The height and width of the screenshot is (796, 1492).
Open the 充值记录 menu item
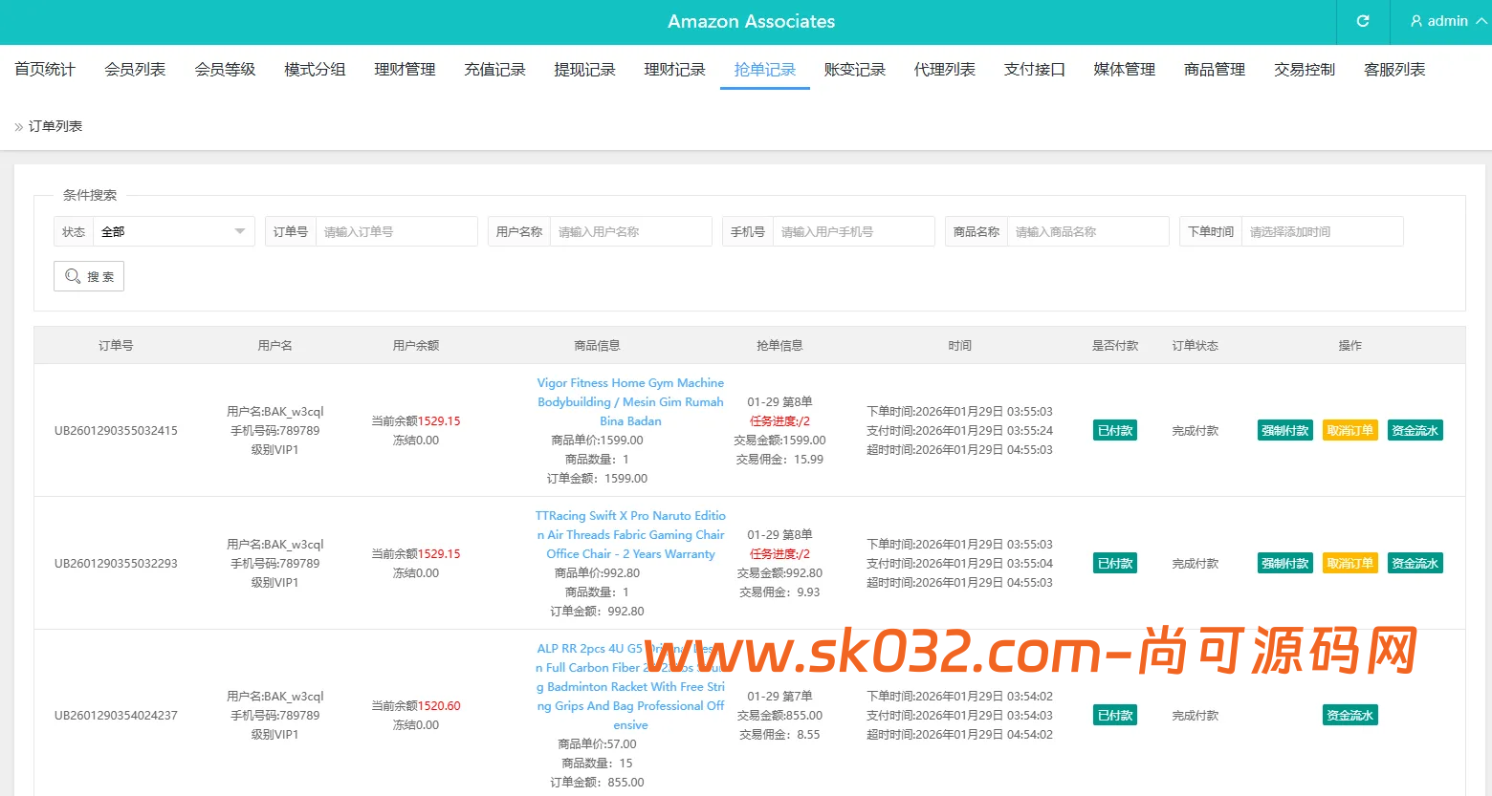coord(494,69)
